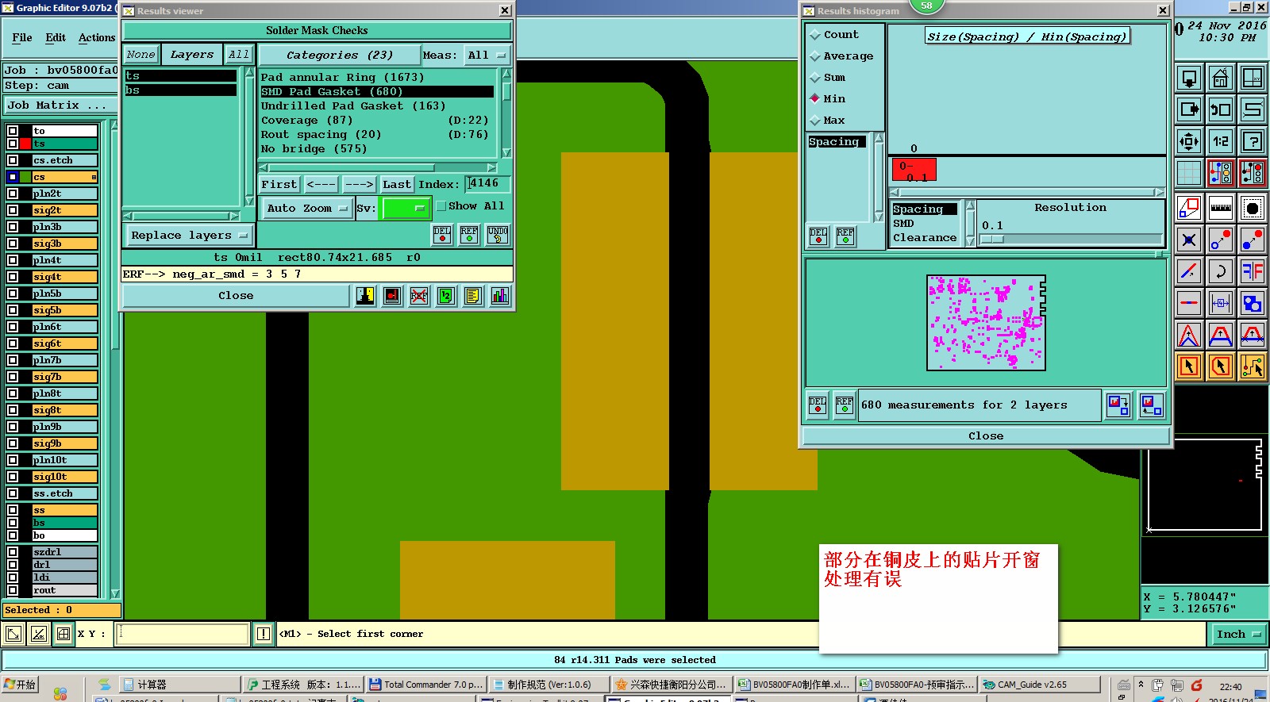Click the snap cross (X) icon
The width and height of the screenshot is (1270, 702).
tap(1188, 240)
